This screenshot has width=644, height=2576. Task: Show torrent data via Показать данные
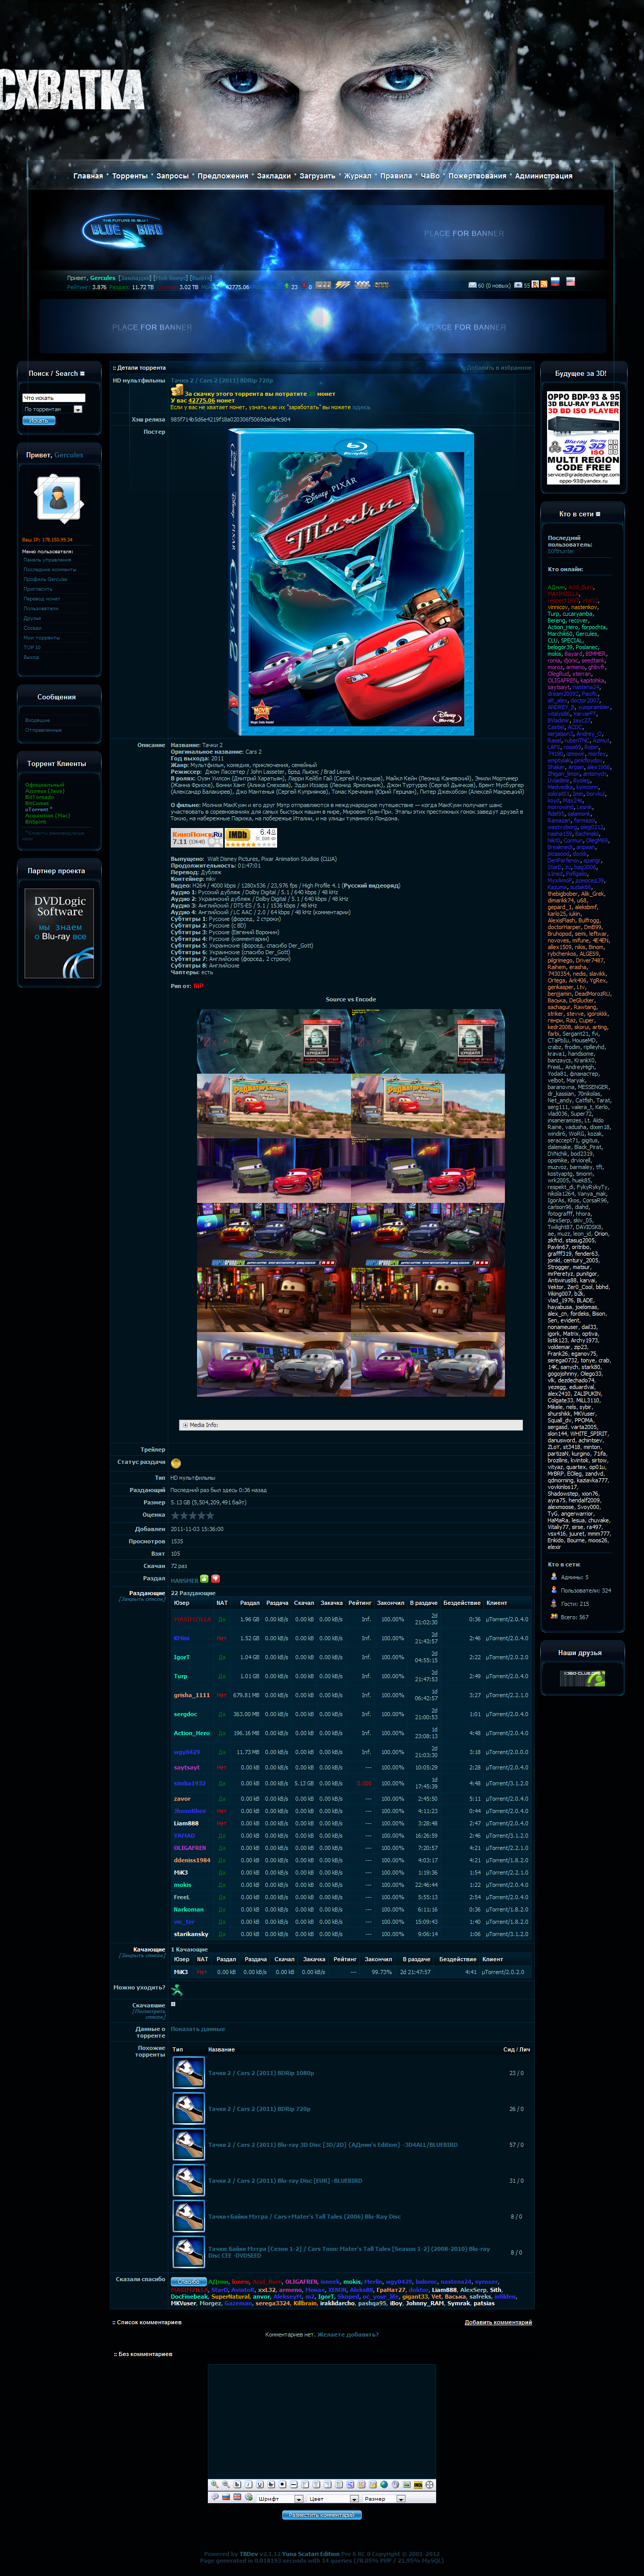point(198,2029)
